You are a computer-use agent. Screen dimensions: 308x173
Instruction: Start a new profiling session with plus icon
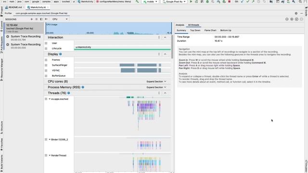pos(31,19)
